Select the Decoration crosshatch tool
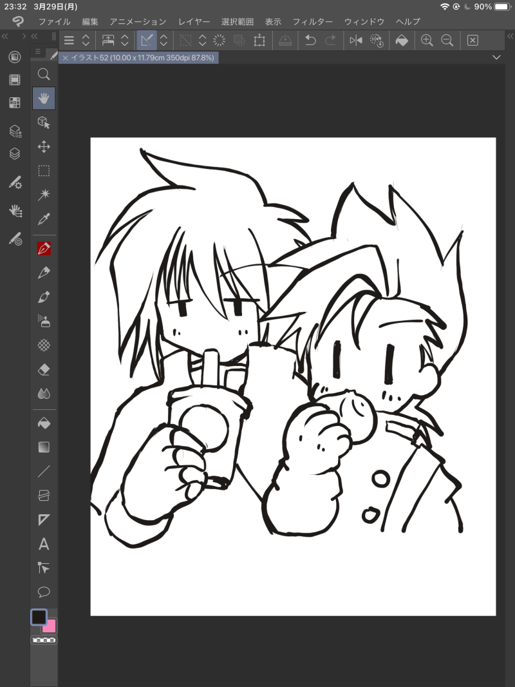Viewport: 515px width, 687px height. pyautogui.click(x=44, y=345)
